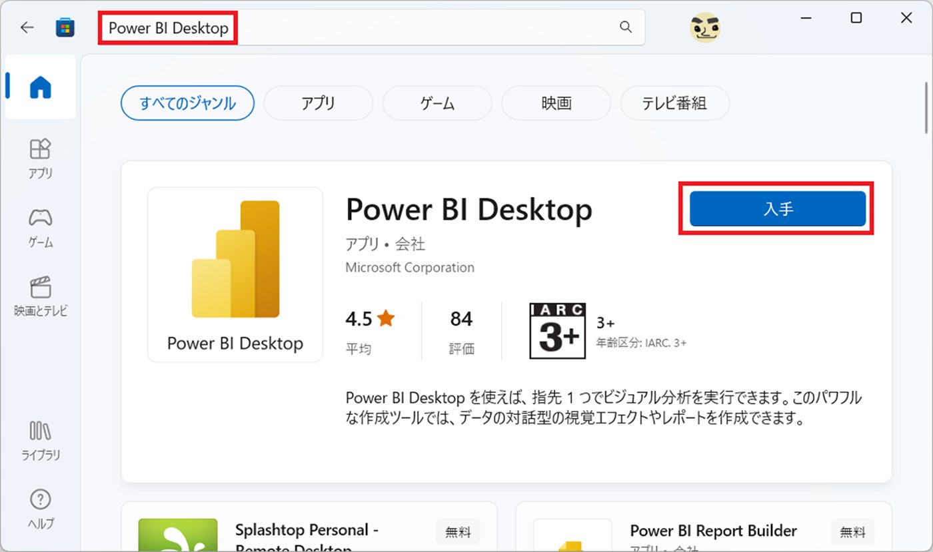The image size is (933, 552).
Task: Select the ゲーム filter chip
Action: pyautogui.click(x=437, y=103)
